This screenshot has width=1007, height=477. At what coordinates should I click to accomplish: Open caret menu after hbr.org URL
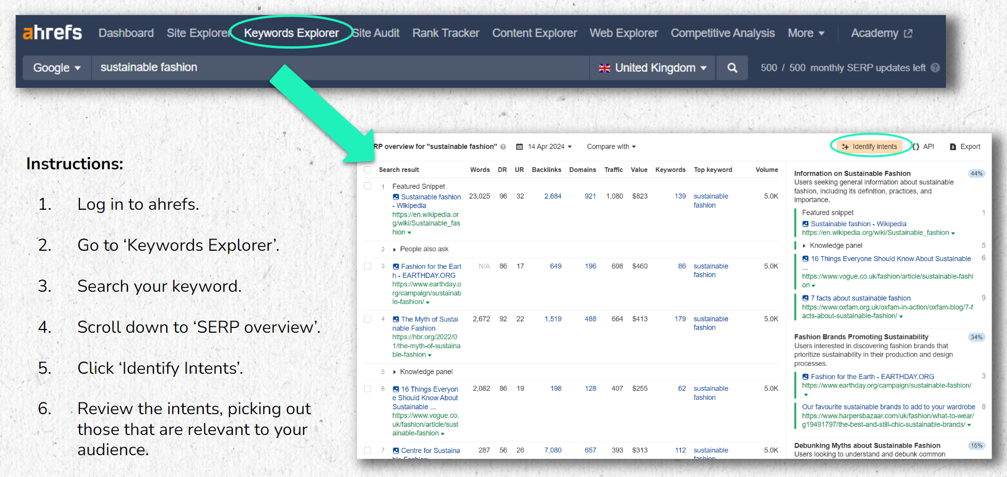tap(429, 355)
